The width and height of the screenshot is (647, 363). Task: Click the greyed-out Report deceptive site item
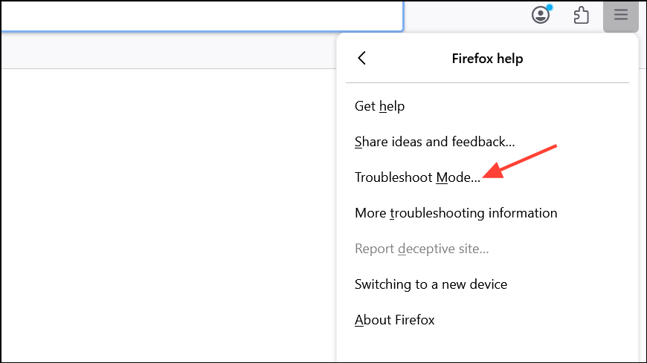[x=422, y=249]
